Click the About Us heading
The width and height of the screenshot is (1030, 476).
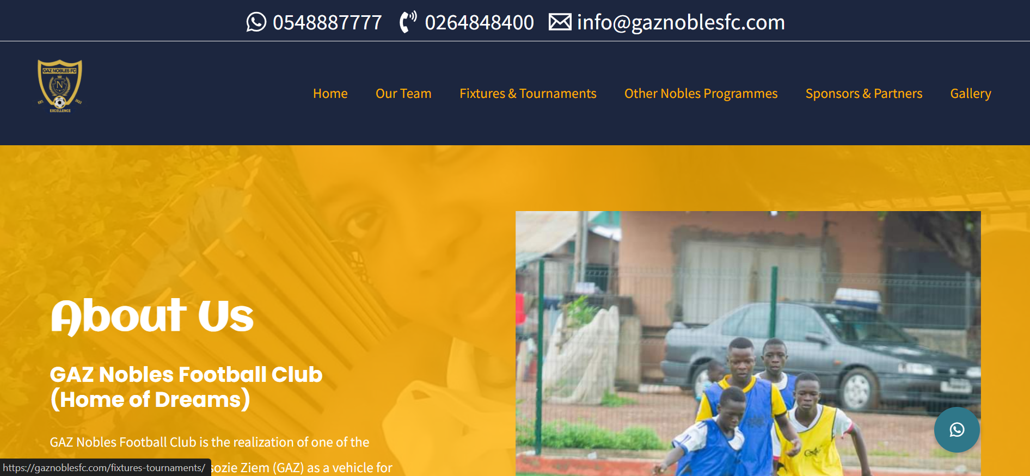[152, 316]
